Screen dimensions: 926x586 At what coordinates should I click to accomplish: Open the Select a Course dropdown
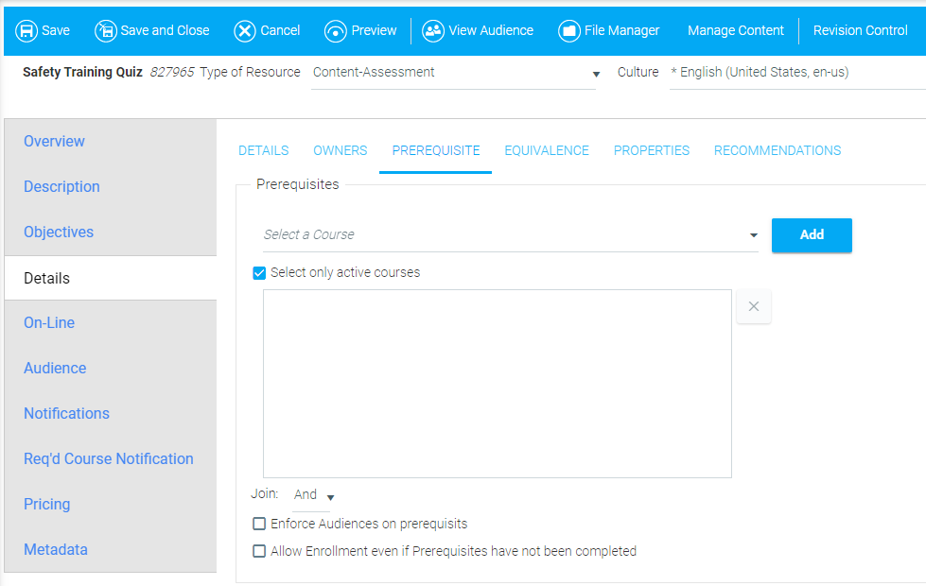[x=510, y=234]
